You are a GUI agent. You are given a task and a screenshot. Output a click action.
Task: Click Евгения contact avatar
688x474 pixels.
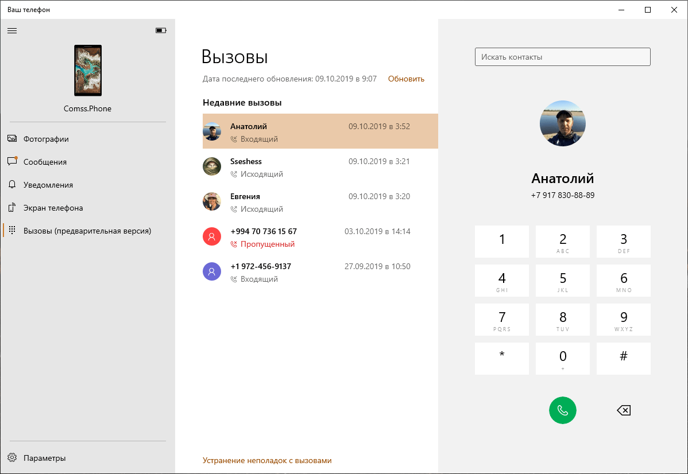tap(212, 201)
